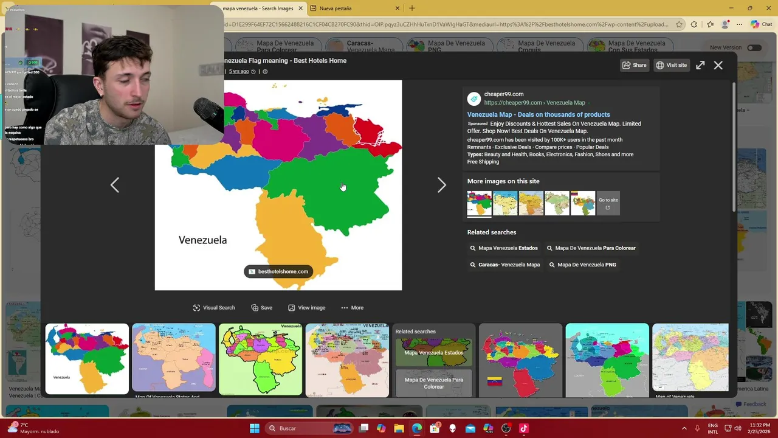Close the image viewer with X

pyautogui.click(x=718, y=65)
